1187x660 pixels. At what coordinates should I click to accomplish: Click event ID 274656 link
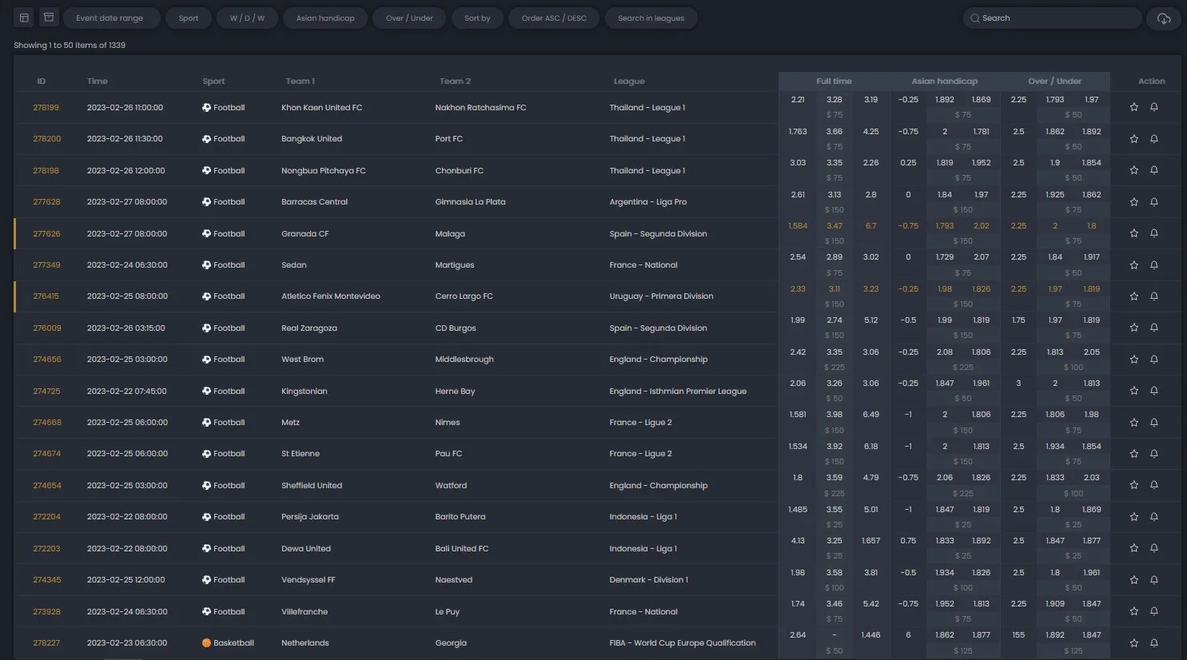[x=46, y=360]
